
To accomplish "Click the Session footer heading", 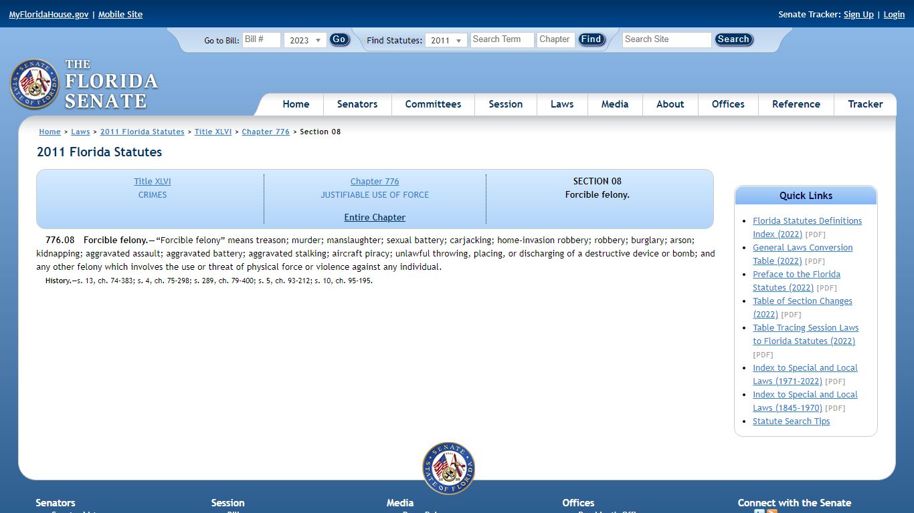I will [228, 503].
